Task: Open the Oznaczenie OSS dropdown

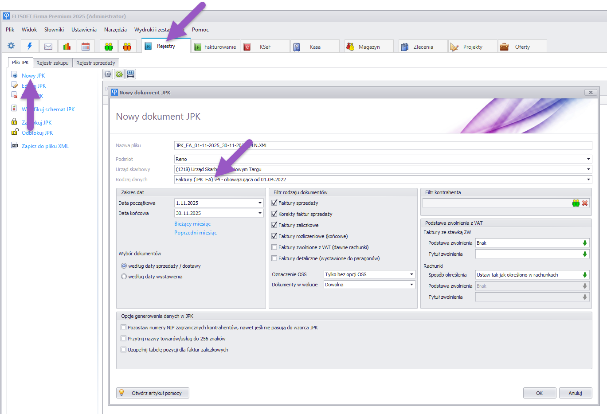Action: tap(411, 274)
